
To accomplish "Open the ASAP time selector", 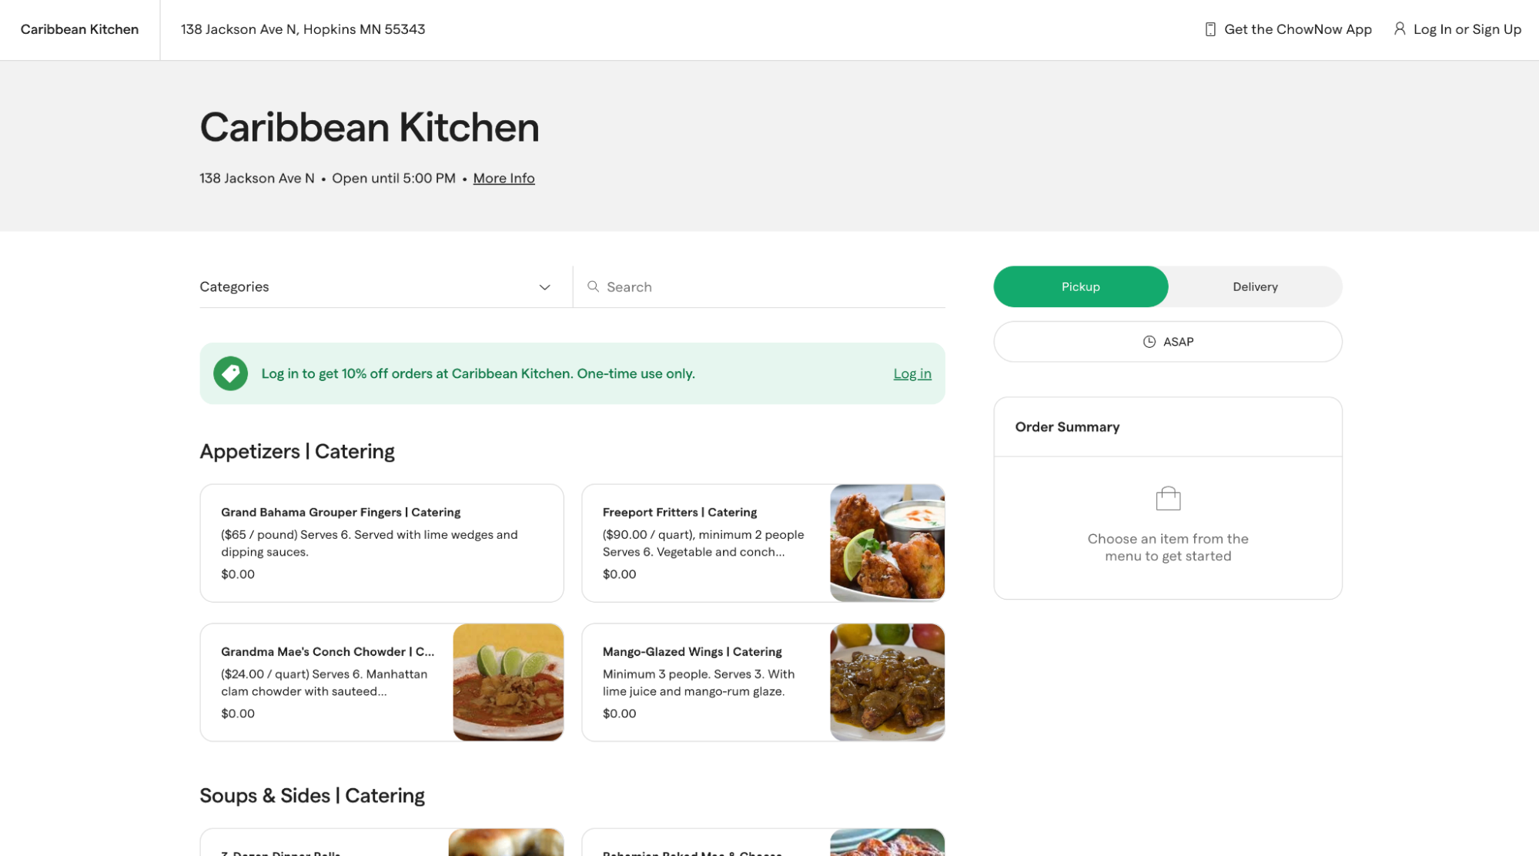I will tap(1167, 342).
